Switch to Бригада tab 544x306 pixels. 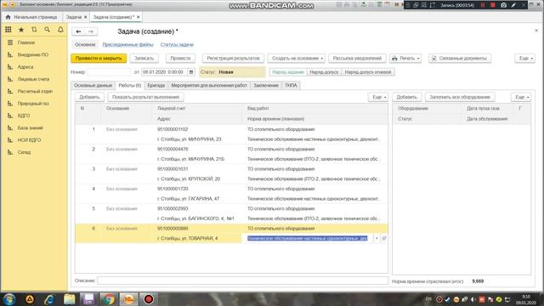156,85
